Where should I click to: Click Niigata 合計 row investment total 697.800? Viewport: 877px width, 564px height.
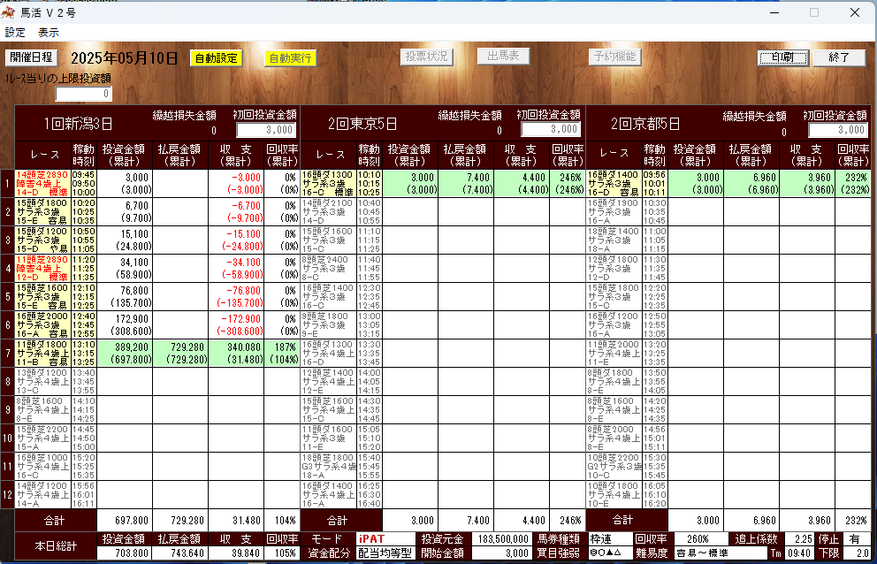[x=125, y=521]
